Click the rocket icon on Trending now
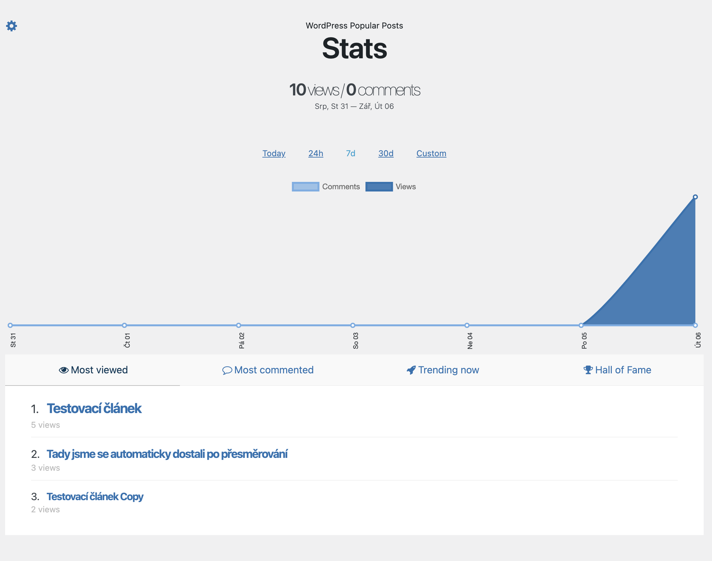The image size is (712, 561). [x=411, y=370]
